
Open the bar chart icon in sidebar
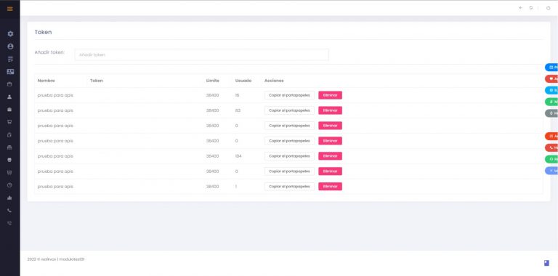[9, 198]
